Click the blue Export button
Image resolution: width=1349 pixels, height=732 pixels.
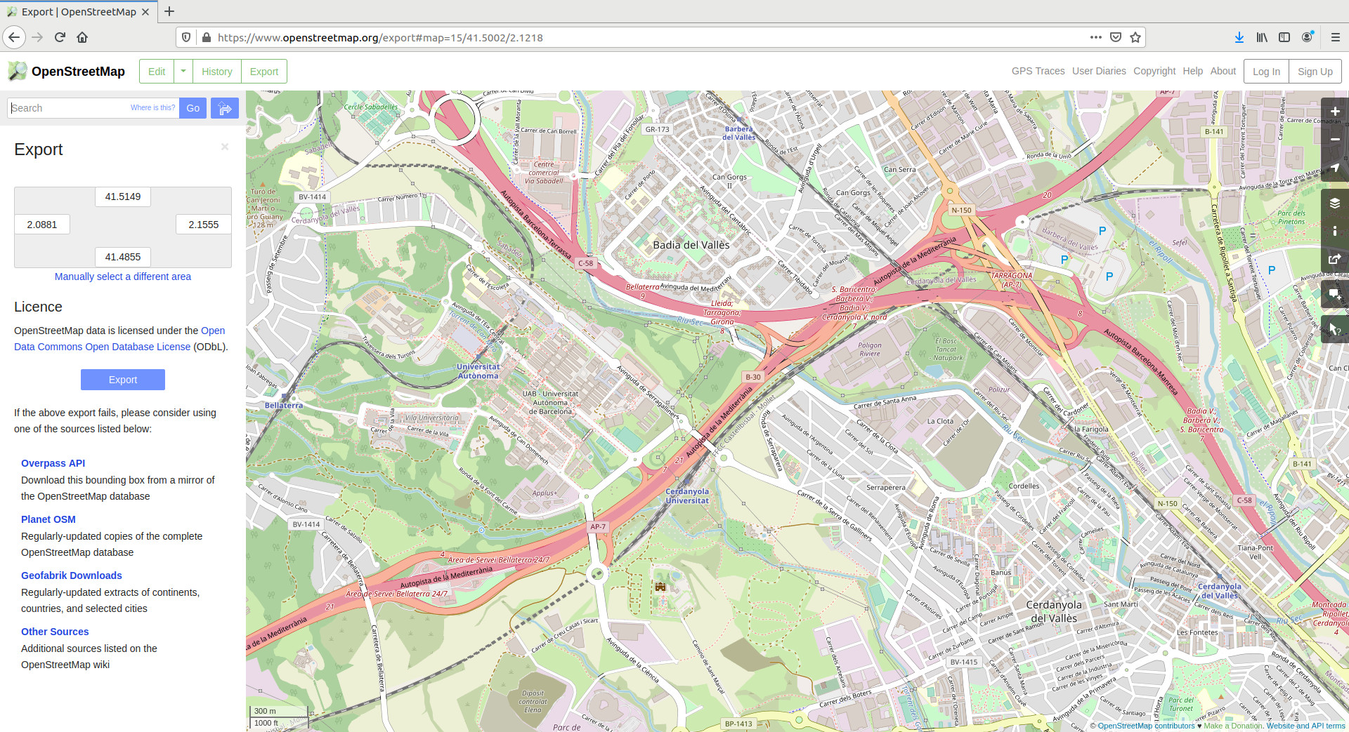122,380
